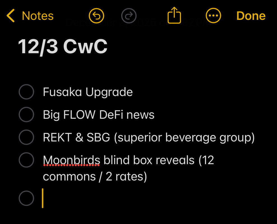Undo the last edit
This screenshot has height=224, width=277.
(x=96, y=16)
